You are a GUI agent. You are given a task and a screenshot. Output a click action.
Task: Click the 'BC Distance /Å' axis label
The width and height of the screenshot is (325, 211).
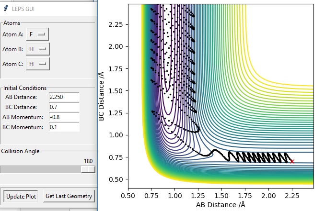tap(101, 96)
